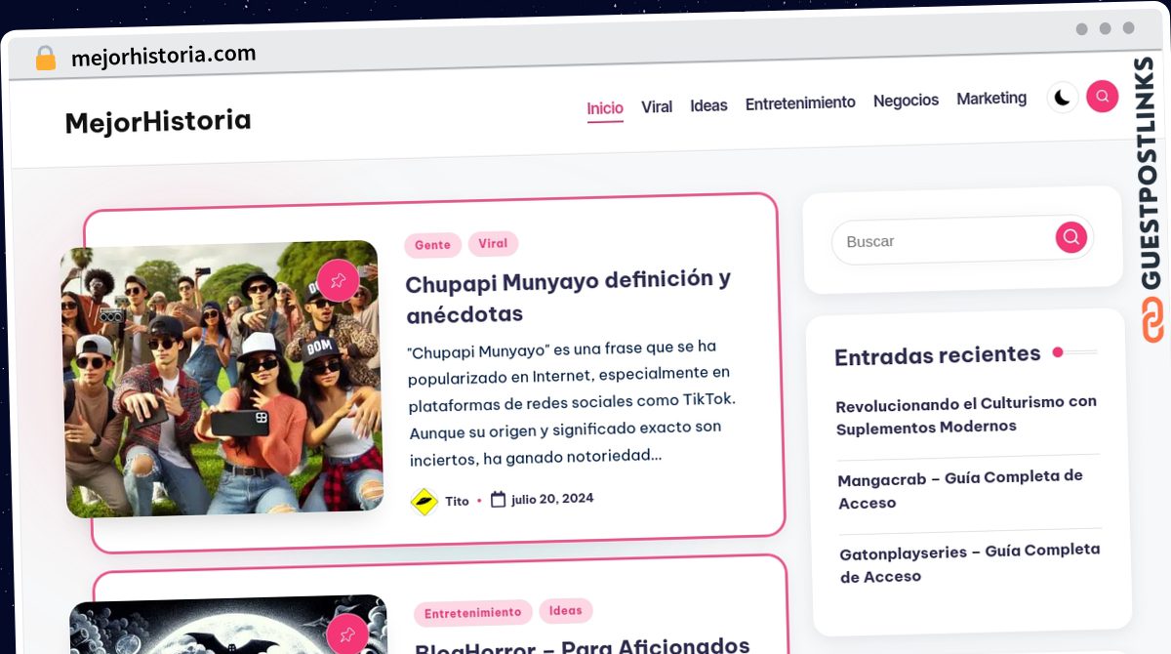Open the Viral menu item
Viewport: 1171px width, 654px height.
(657, 106)
